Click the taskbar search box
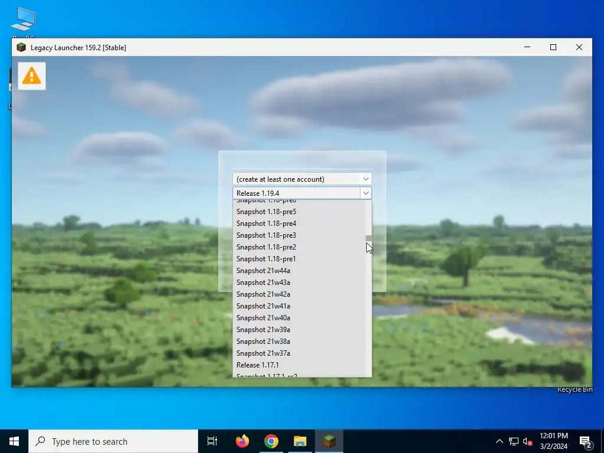Viewport: 604px width, 453px height. click(x=113, y=441)
